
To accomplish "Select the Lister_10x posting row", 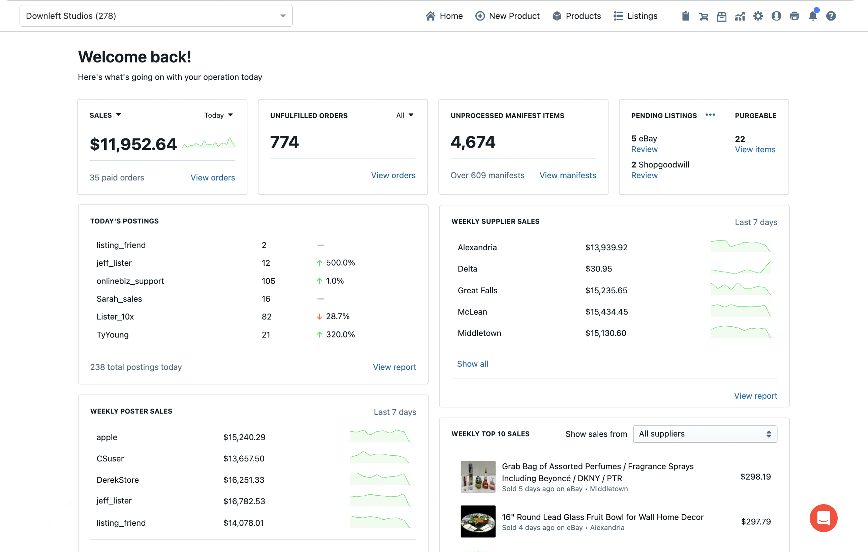I will coord(253,317).
